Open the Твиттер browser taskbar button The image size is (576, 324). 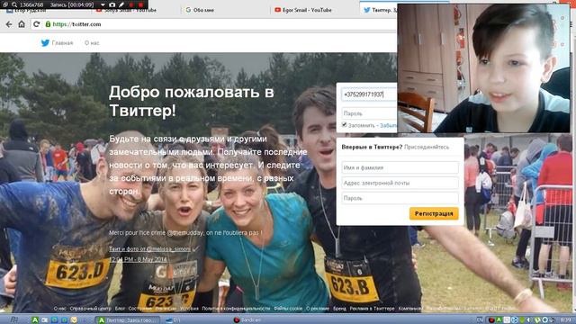(x=127, y=320)
